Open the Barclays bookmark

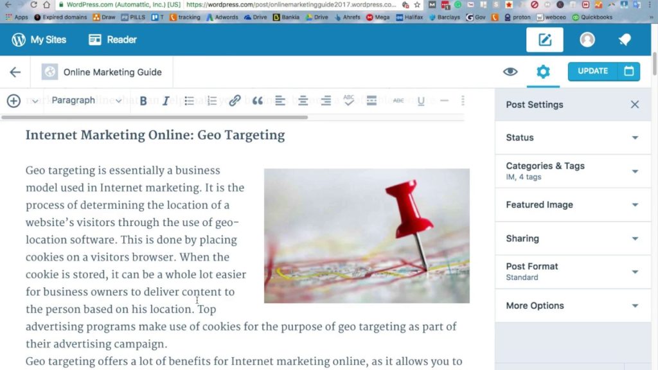445,17
